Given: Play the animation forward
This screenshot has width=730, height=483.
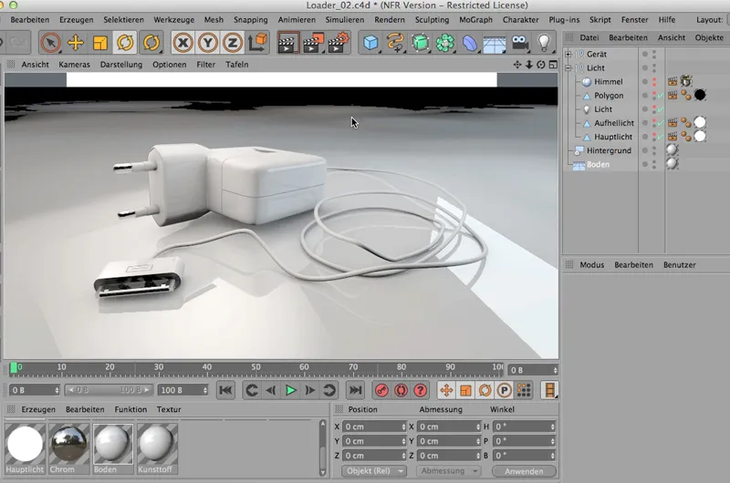Looking at the screenshot, I should (290, 390).
